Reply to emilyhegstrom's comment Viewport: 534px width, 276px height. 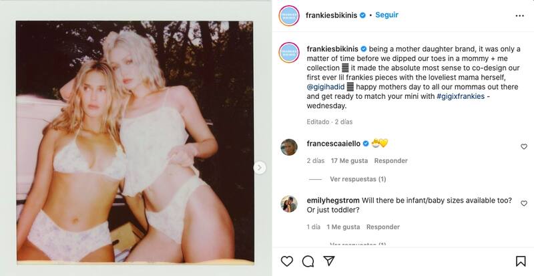(383, 227)
